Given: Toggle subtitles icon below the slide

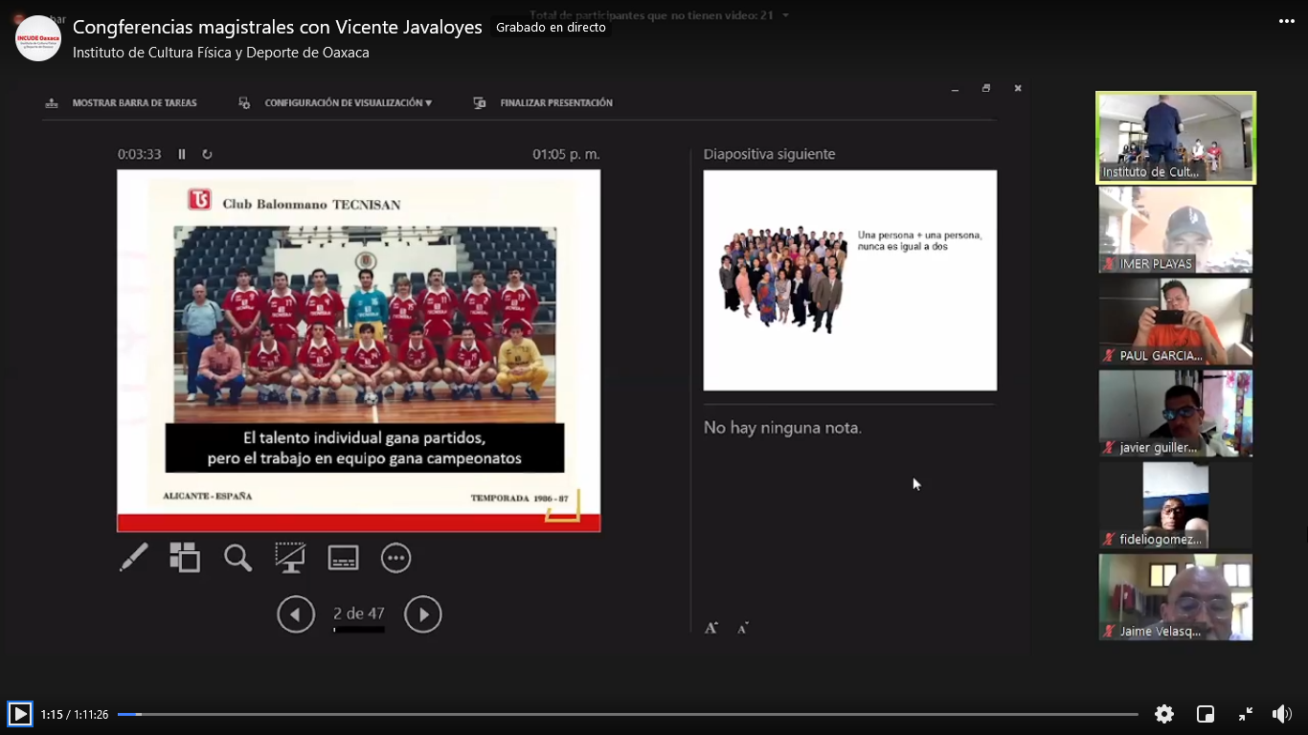Looking at the screenshot, I should pos(343,558).
